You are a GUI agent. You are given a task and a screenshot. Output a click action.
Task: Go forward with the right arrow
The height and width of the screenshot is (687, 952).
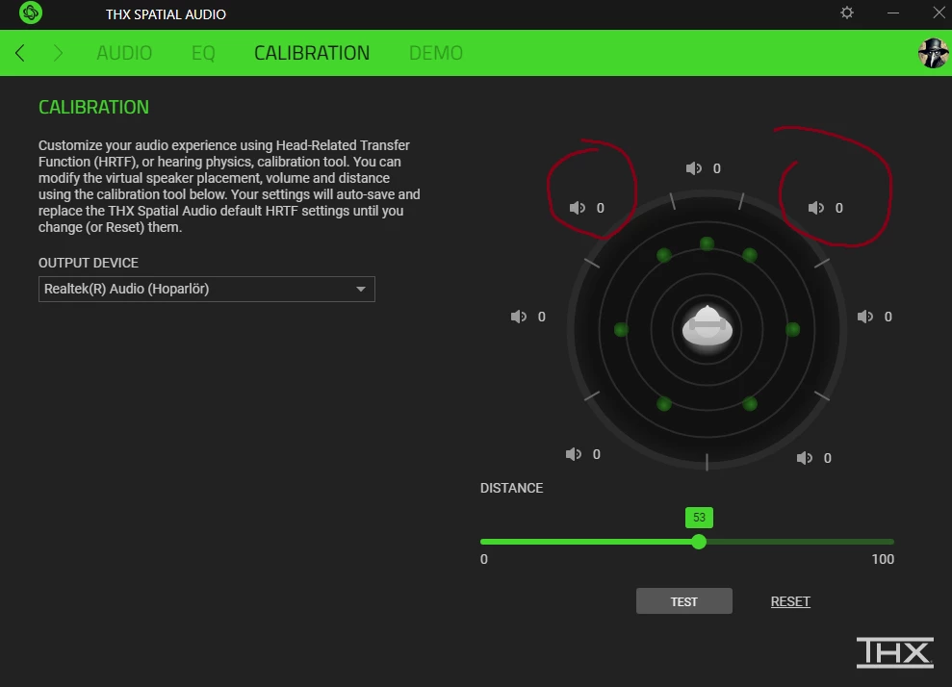point(58,53)
